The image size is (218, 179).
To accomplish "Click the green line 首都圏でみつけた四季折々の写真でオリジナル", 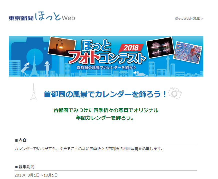I will click(106, 110).
